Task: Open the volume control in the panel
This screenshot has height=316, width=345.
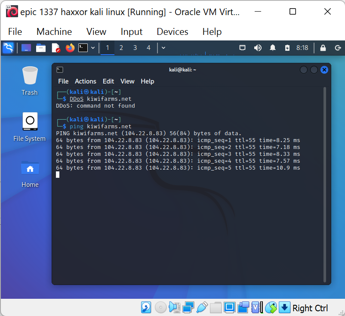Action: pyautogui.click(x=258, y=48)
